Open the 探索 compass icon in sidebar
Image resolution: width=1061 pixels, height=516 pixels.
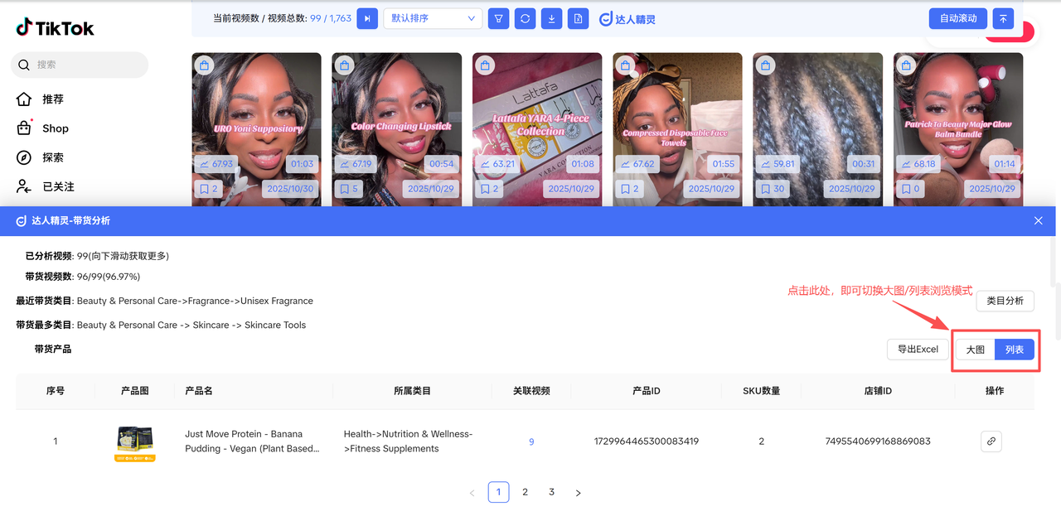[24, 157]
